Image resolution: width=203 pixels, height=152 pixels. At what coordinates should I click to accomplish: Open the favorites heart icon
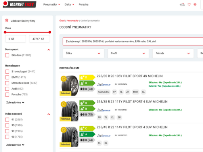pos(189,4)
